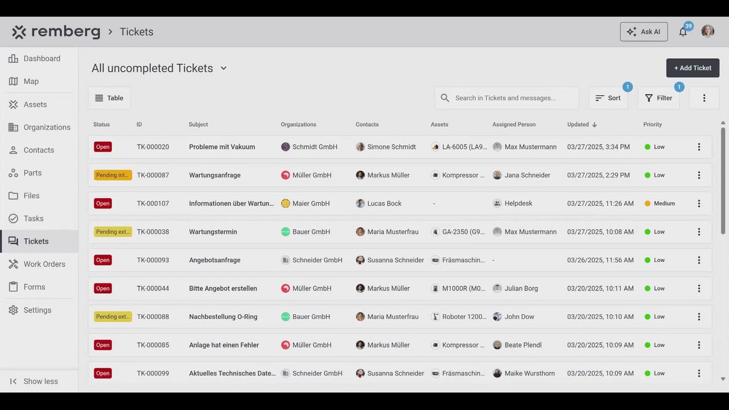The width and height of the screenshot is (729, 410).
Task: Click Maier GmbH organization icon
Action: 285,203
